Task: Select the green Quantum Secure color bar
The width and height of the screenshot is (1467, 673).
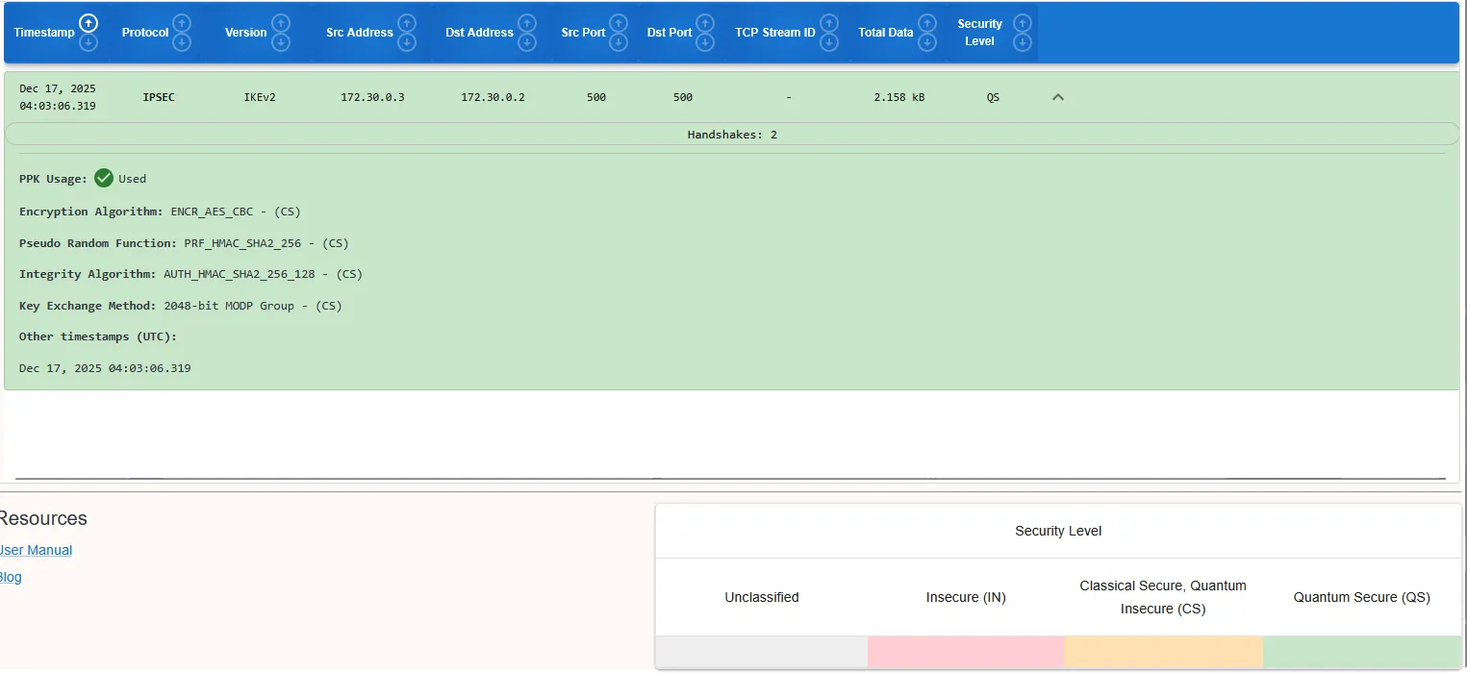Action: coord(1361,652)
